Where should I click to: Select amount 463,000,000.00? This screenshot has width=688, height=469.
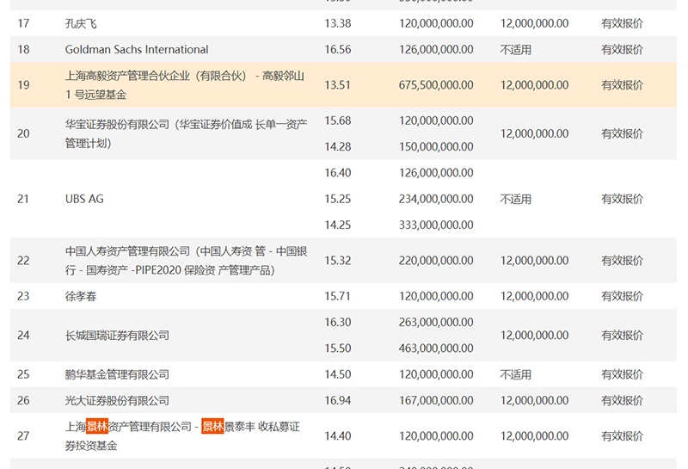[436, 349]
